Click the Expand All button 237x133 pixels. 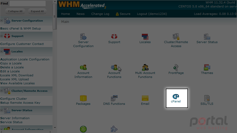37,11
